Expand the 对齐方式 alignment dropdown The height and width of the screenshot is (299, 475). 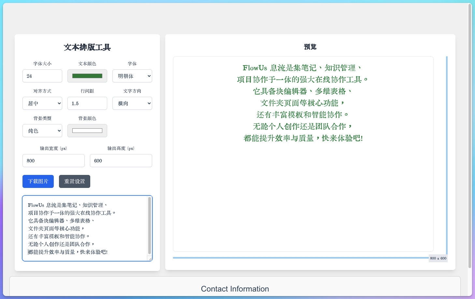click(42, 103)
